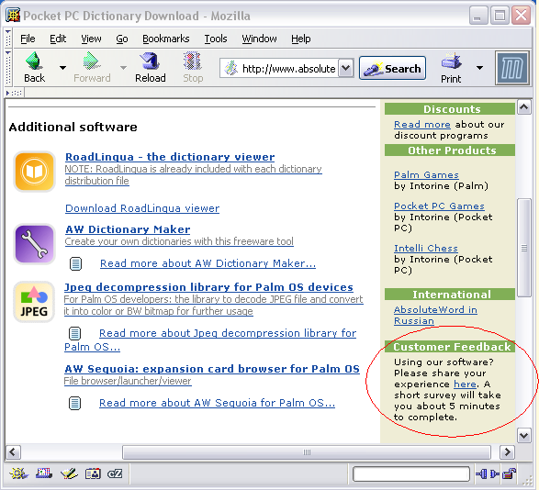Open Jpeg decompression library heading link
This screenshot has width=539, height=490.
tap(208, 287)
